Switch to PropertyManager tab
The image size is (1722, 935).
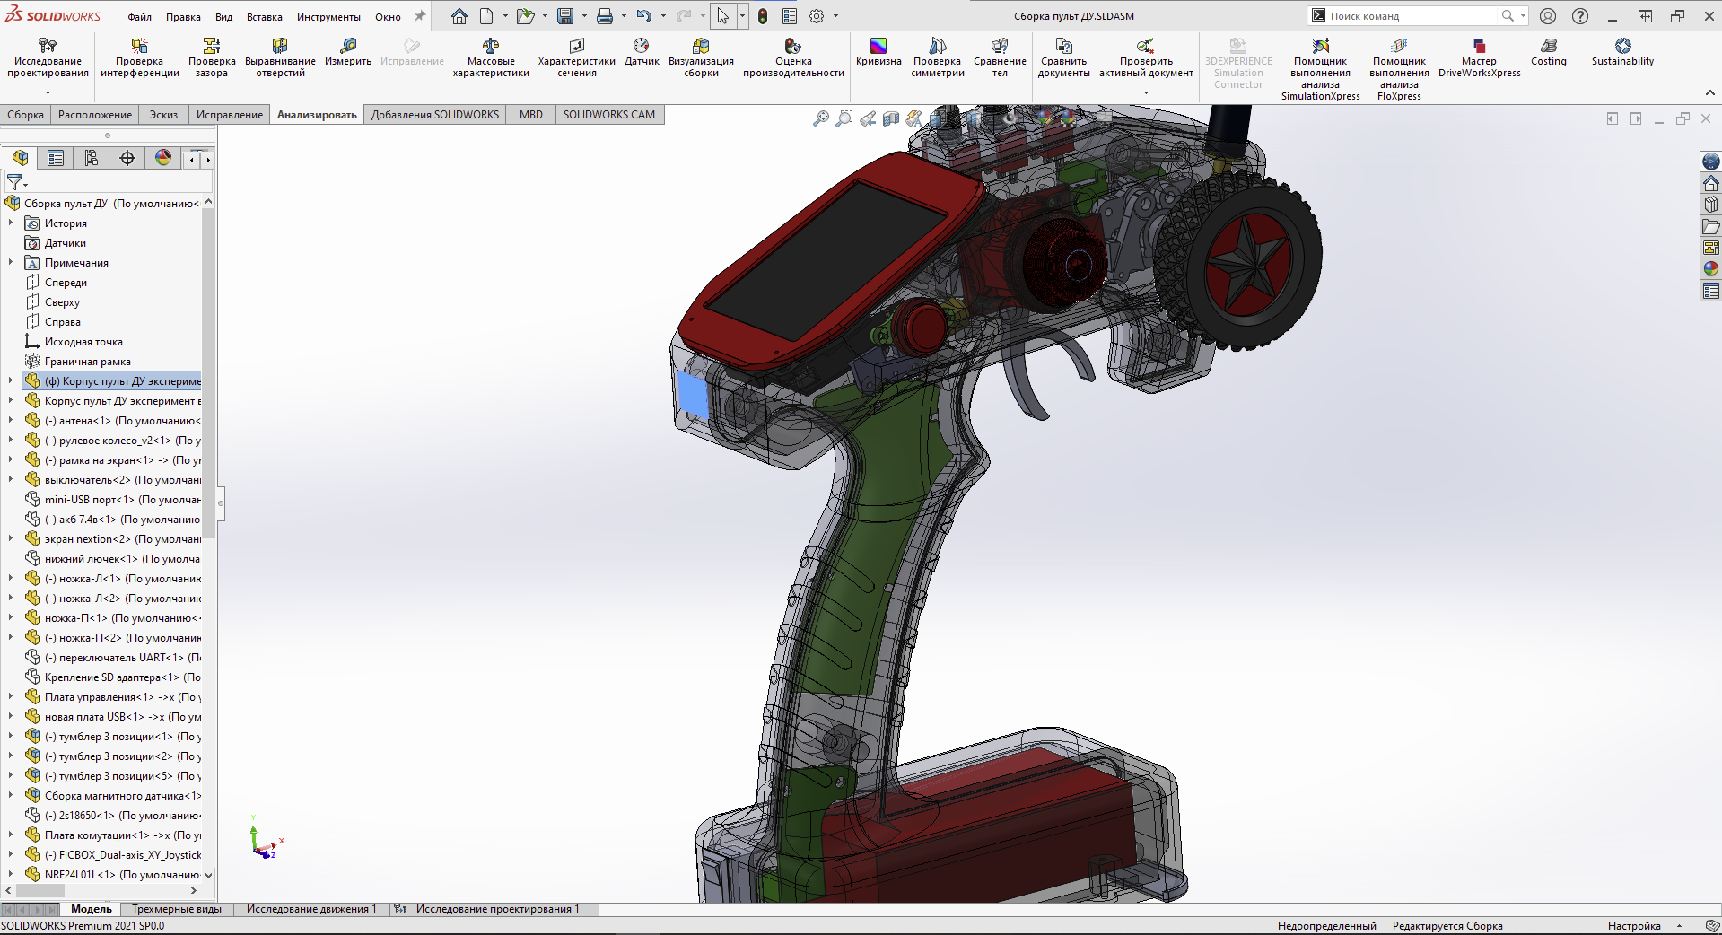click(x=56, y=159)
